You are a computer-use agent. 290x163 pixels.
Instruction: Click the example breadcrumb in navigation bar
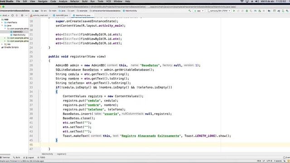pos(82,11)
